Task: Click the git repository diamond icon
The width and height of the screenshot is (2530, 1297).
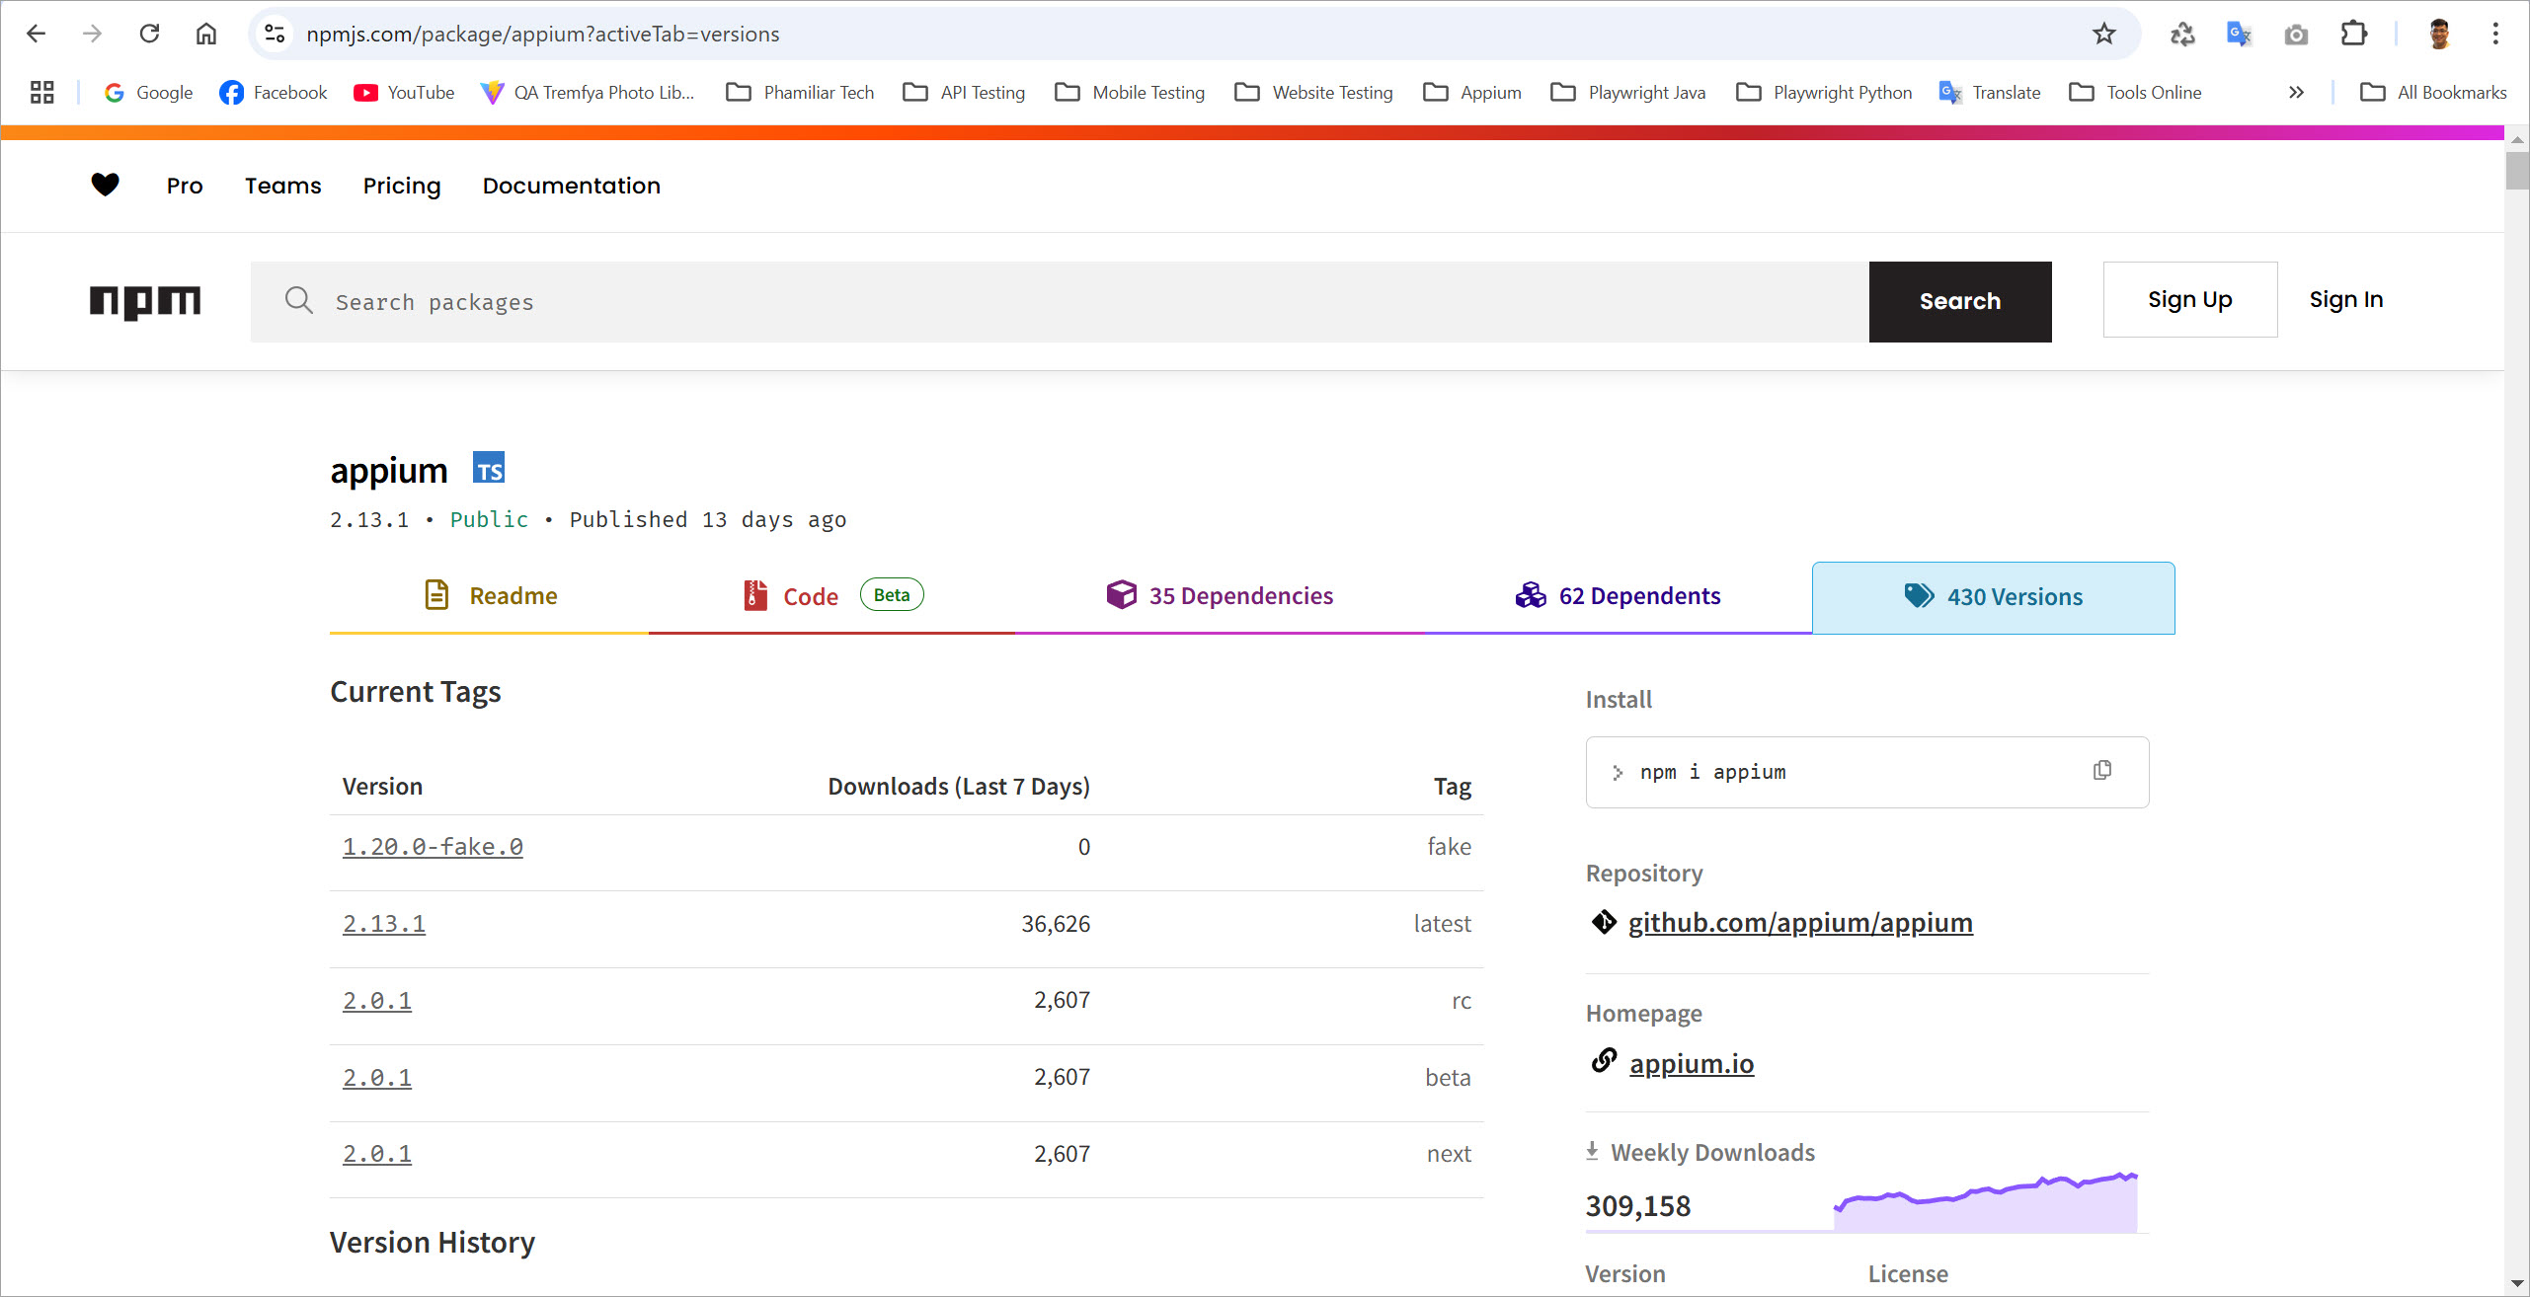Action: [1604, 922]
